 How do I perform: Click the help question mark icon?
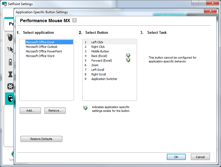pos(74,20)
